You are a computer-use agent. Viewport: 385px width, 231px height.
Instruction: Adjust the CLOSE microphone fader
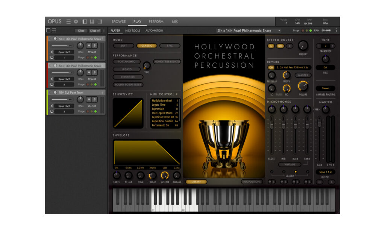(x=271, y=125)
